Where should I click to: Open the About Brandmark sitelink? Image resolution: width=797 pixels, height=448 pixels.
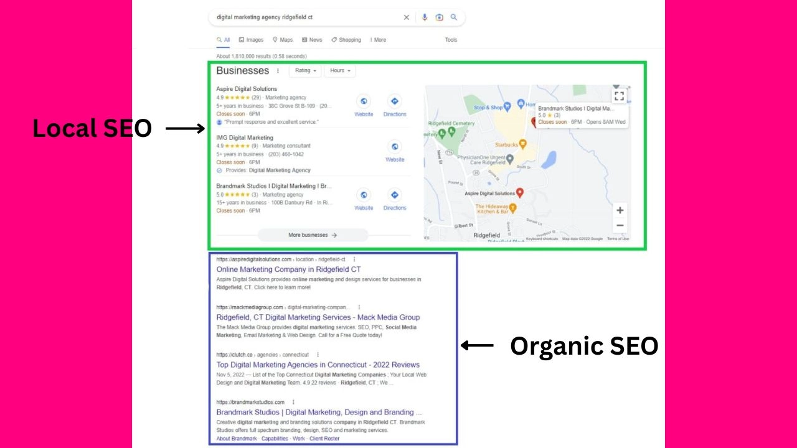click(237, 439)
